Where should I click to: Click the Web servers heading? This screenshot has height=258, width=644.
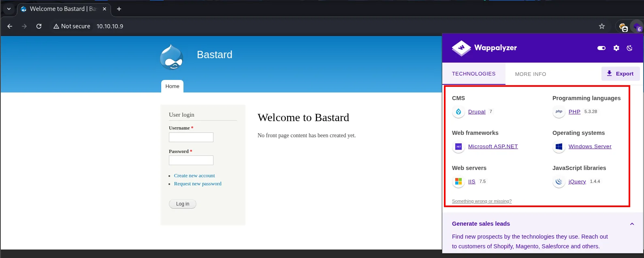click(469, 168)
